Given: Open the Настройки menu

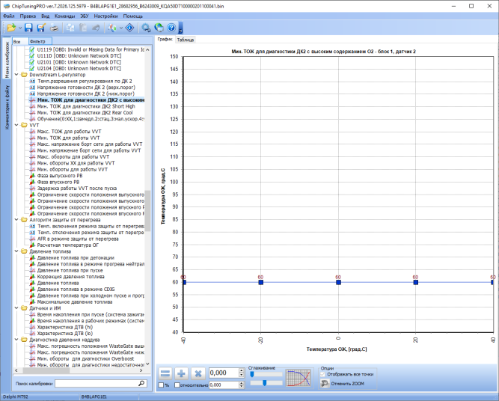Looking at the screenshot, I should [105, 16].
